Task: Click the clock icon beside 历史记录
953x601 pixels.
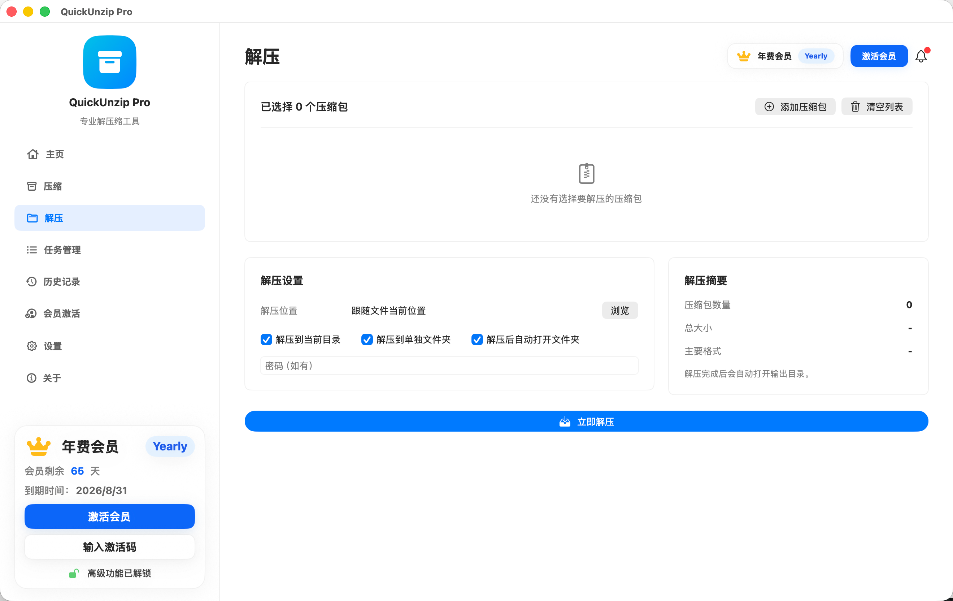Action: [31, 281]
